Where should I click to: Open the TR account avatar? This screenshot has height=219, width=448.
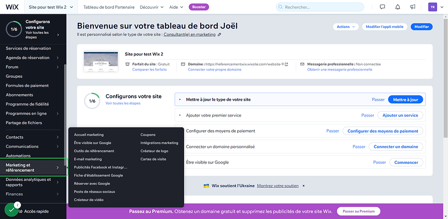pyautogui.click(x=432, y=7)
